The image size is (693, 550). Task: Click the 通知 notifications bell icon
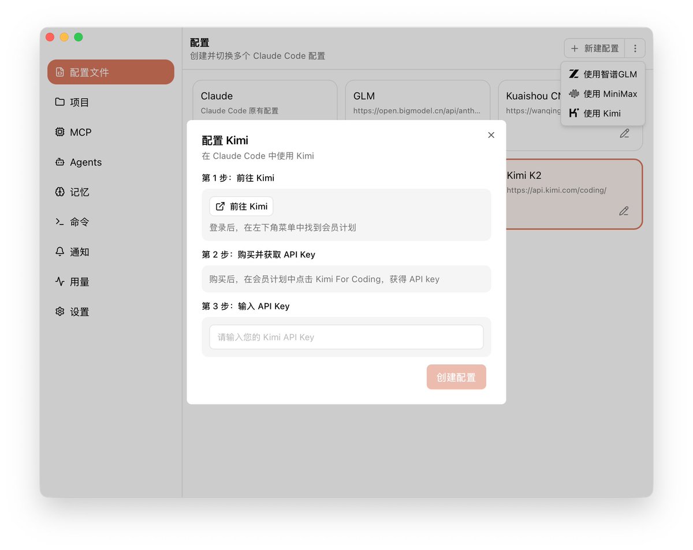[59, 252]
